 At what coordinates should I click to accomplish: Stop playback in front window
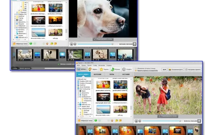click(x=140, y=121)
